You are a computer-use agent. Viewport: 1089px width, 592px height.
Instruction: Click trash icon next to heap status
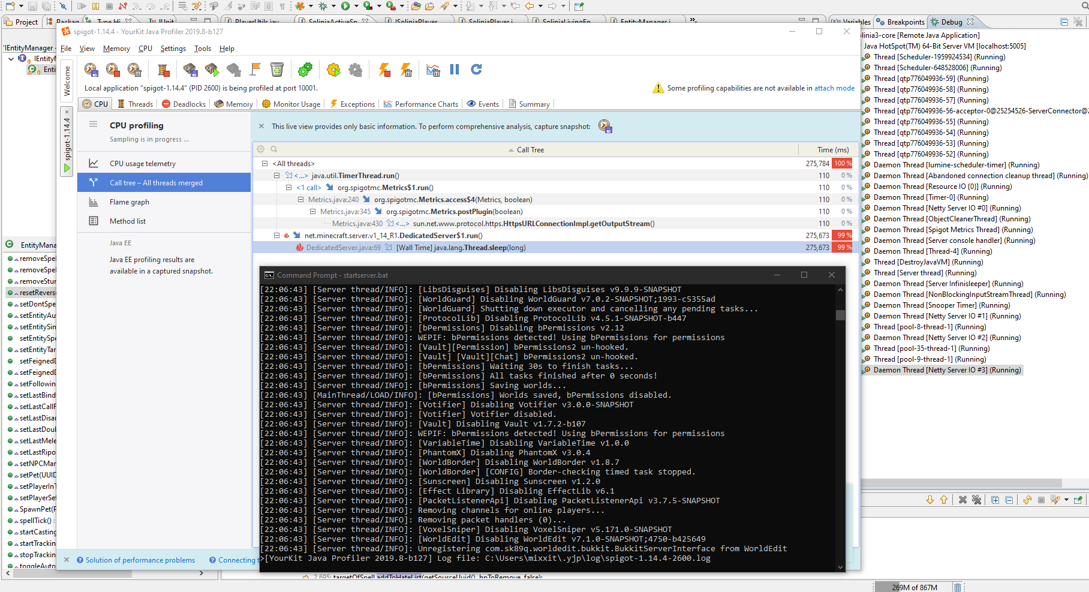(x=958, y=587)
